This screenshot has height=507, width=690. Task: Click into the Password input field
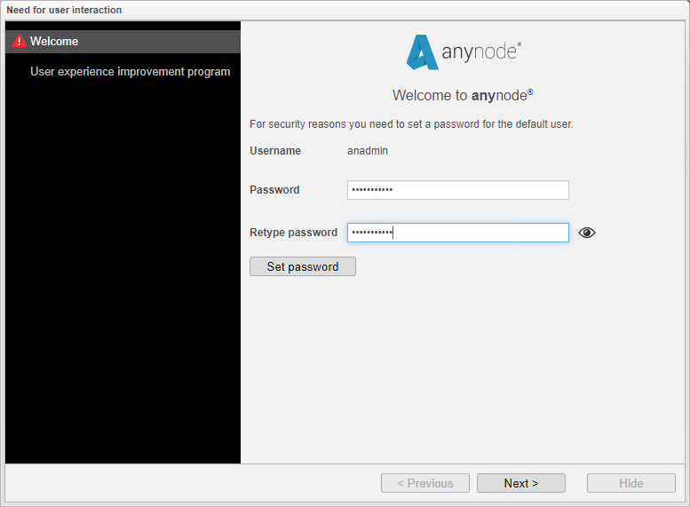[x=457, y=190]
